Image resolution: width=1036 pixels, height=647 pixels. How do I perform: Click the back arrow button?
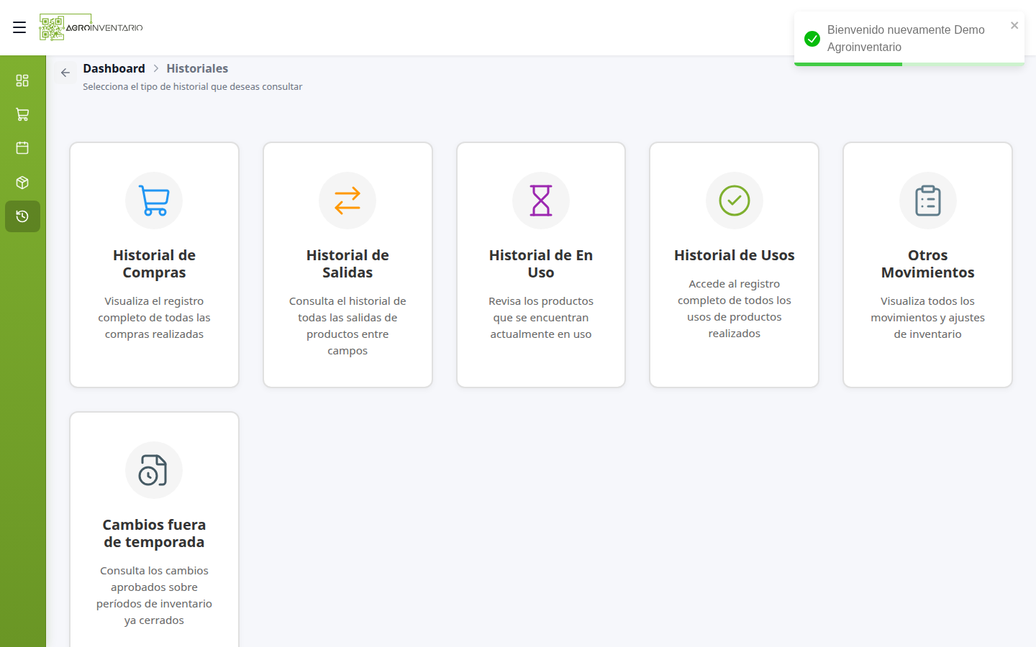point(65,73)
